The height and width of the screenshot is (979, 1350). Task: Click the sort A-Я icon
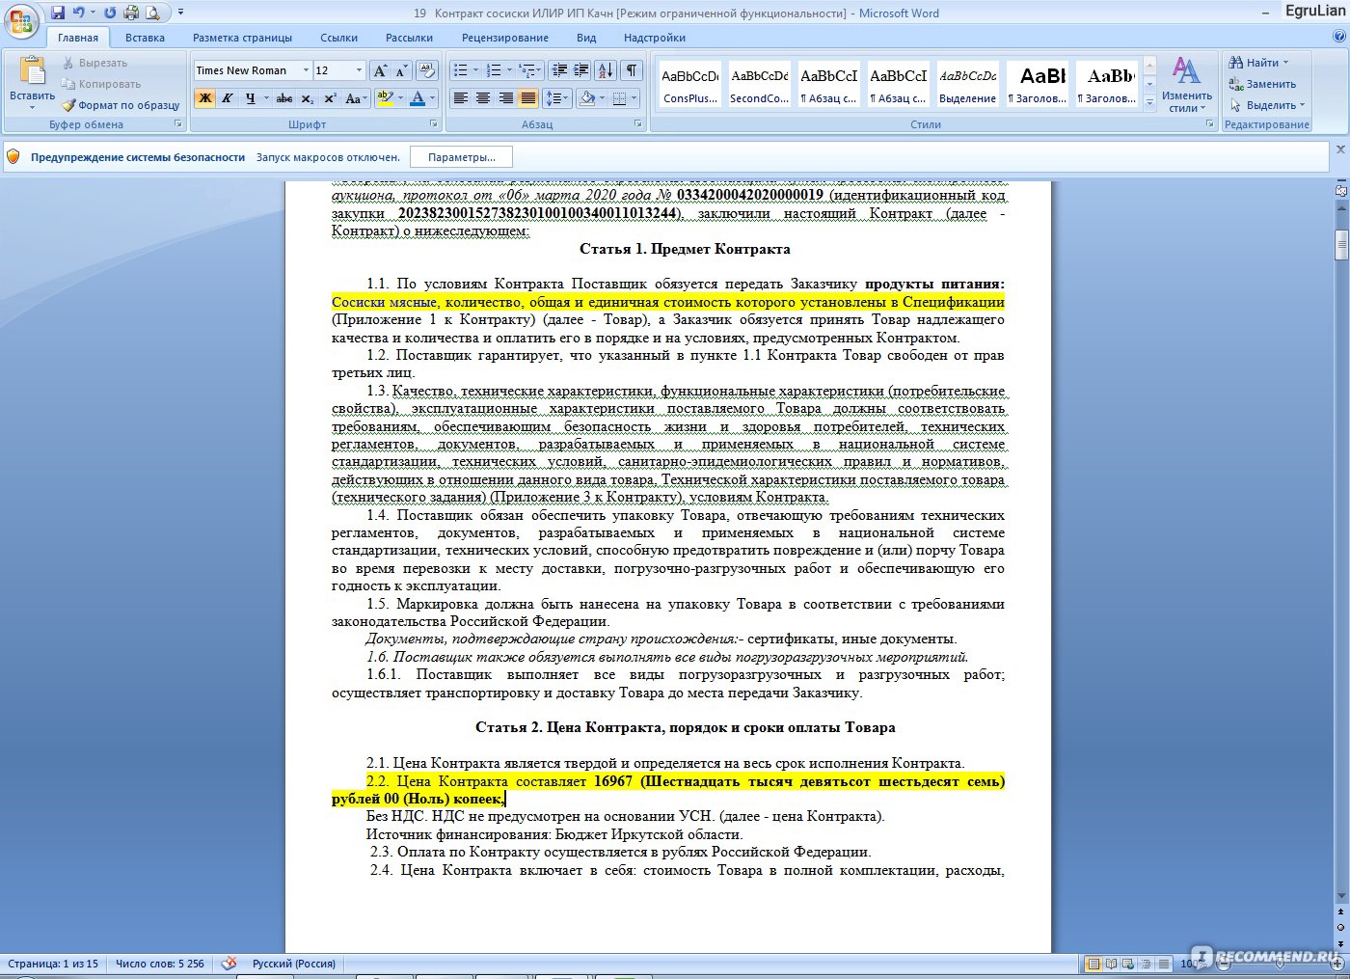pos(606,70)
